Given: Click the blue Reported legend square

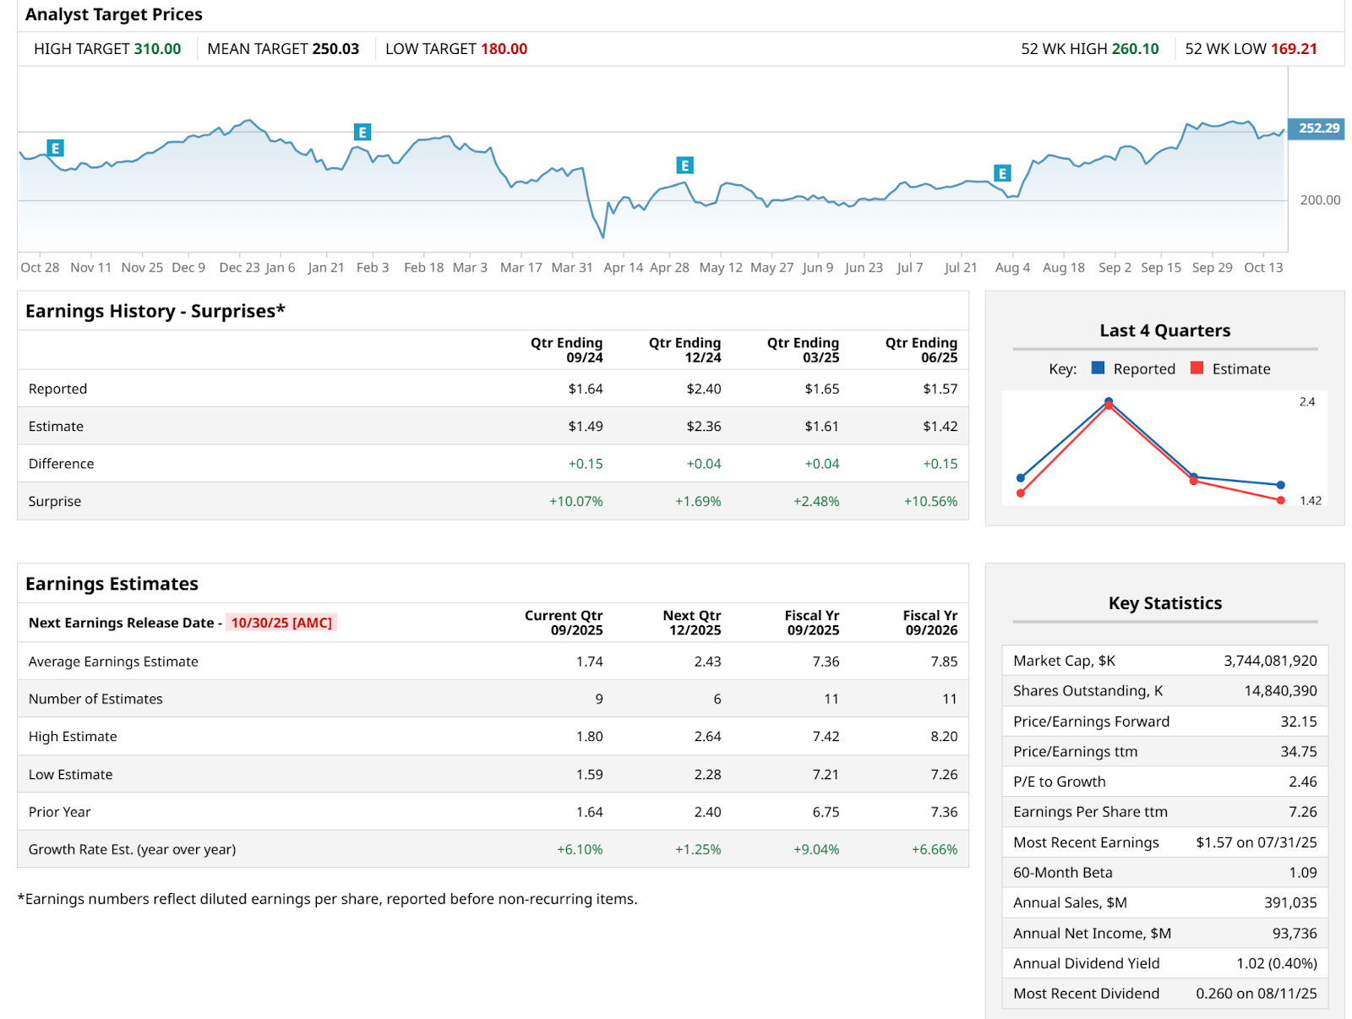Looking at the screenshot, I should (1098, 368).
